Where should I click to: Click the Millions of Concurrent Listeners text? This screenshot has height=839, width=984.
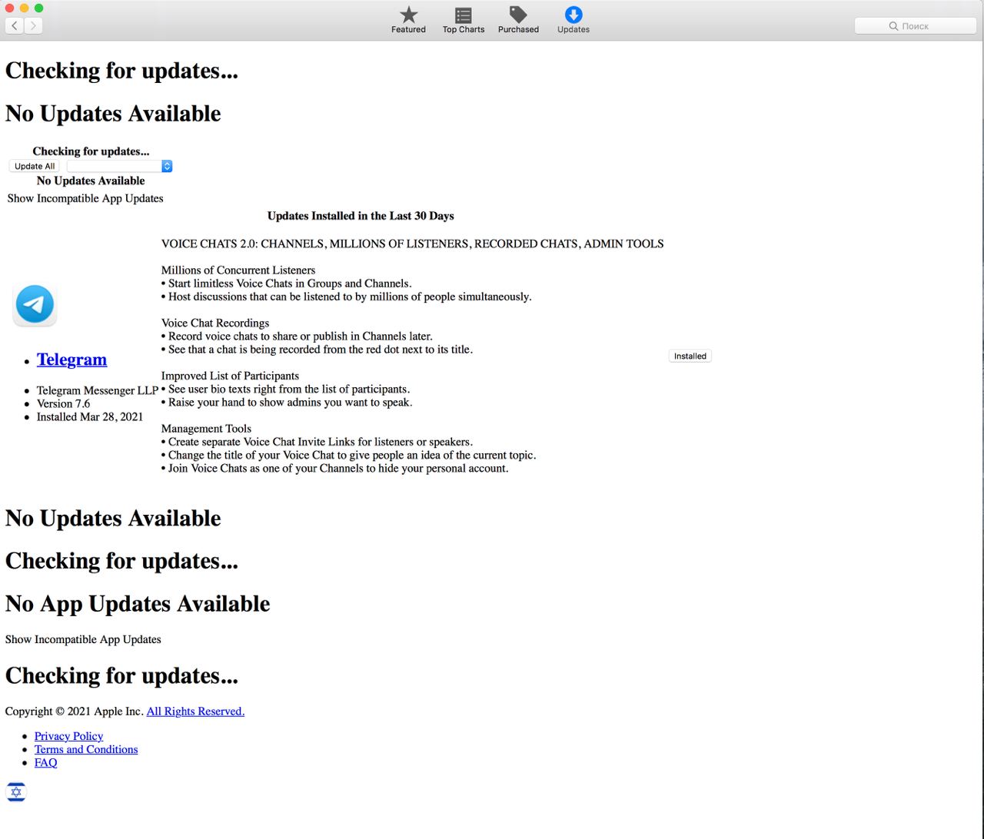[238, 270]
